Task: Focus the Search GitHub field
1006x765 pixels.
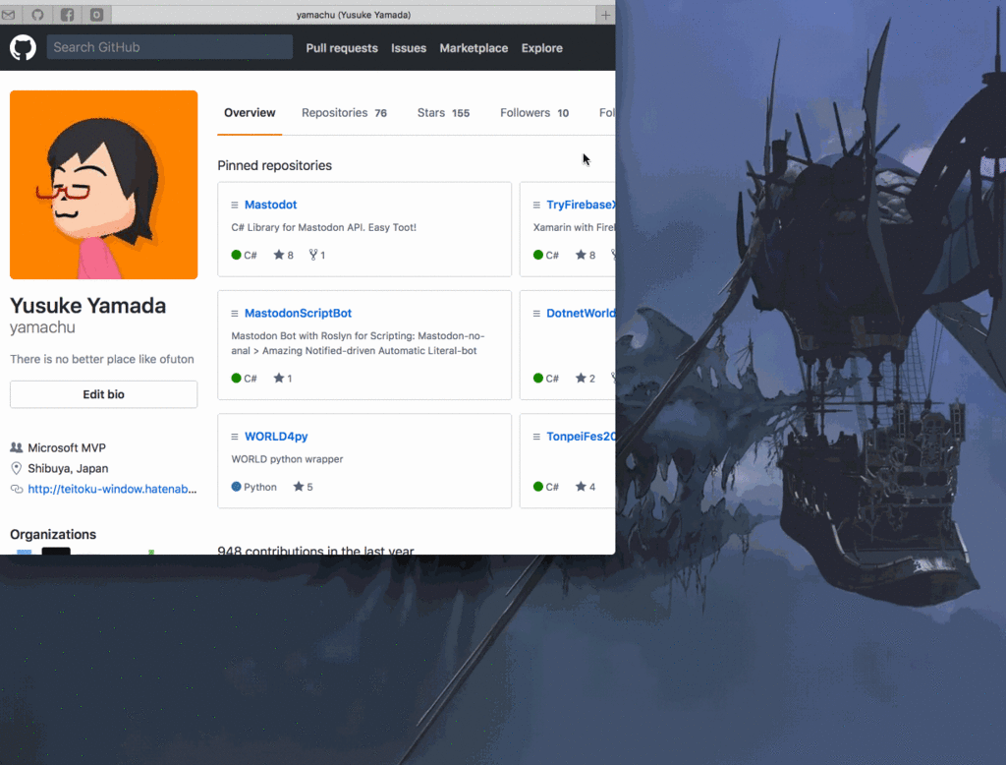Action: tap(169, 47)
